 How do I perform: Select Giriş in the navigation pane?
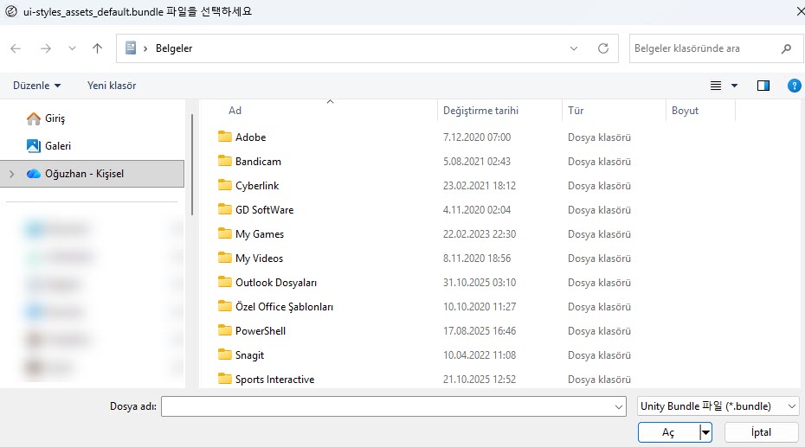[55, 118]
